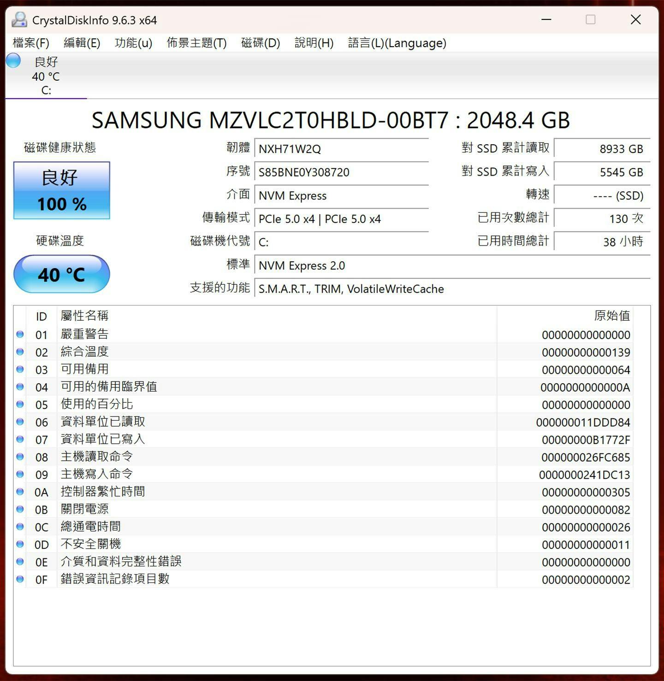Click status dot for attribute 0C 總通電時間

tap(20, 527)
